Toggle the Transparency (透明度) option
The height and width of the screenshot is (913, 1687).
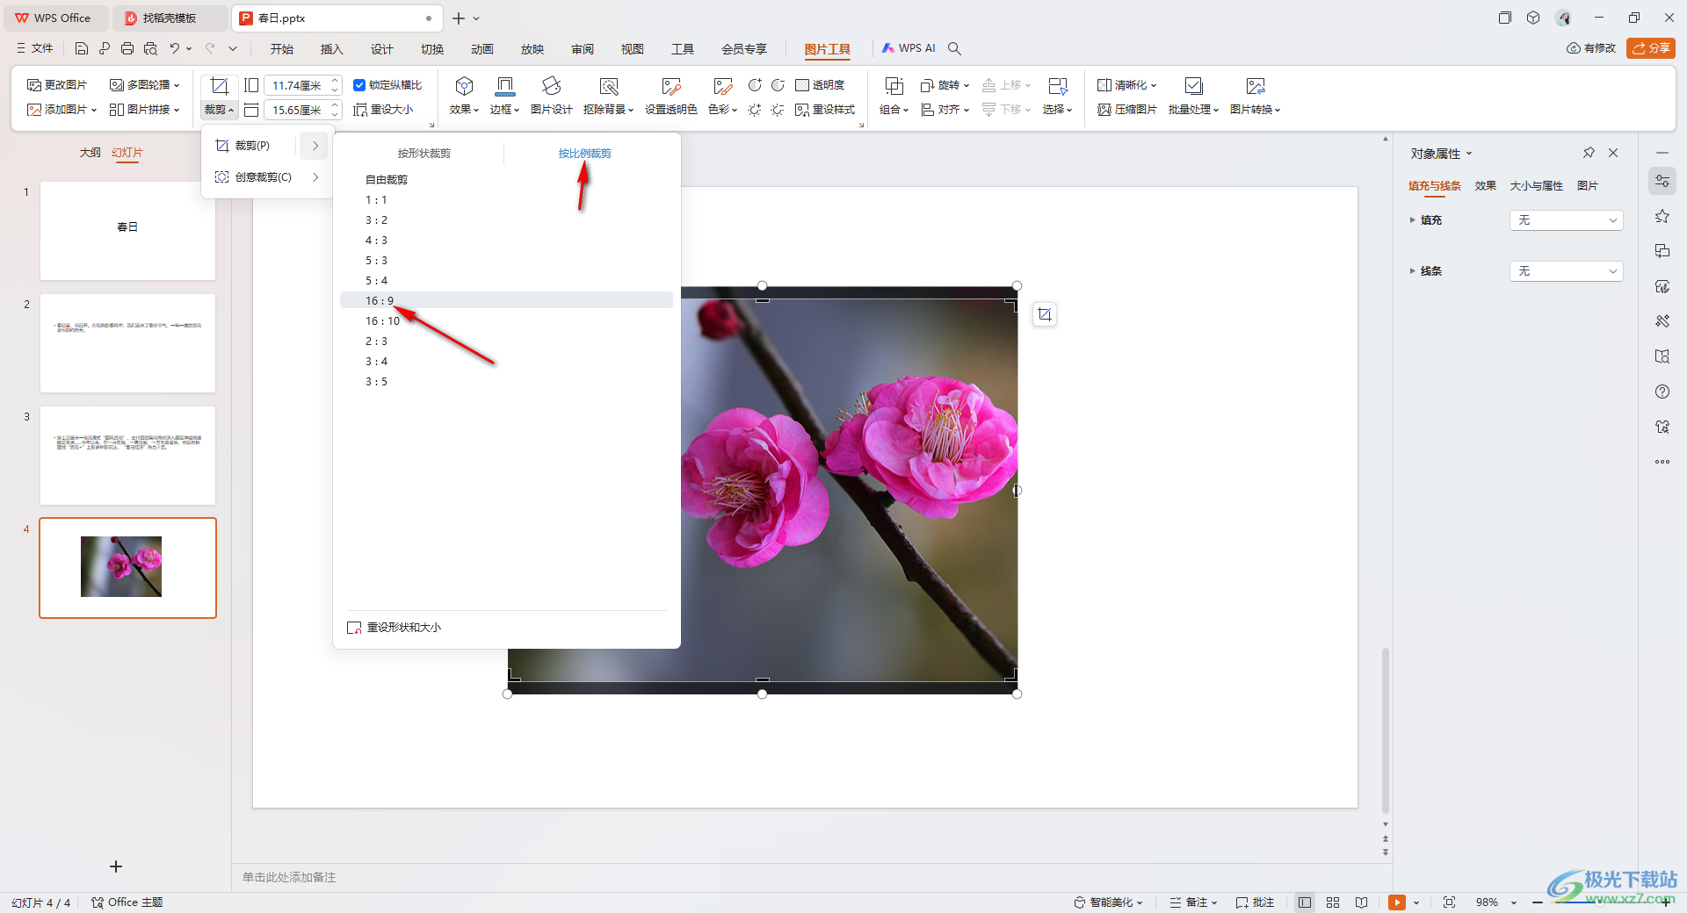pos(820,85)
